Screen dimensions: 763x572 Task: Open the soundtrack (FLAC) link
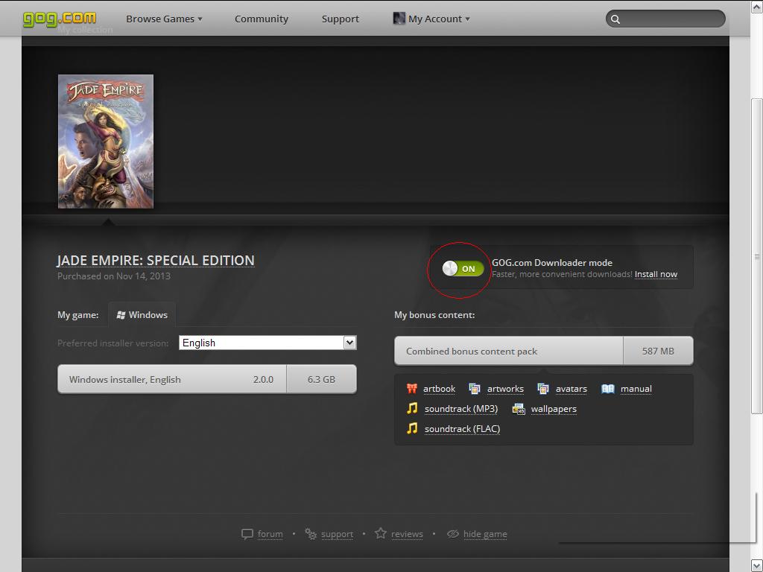[x=462, y=428]
